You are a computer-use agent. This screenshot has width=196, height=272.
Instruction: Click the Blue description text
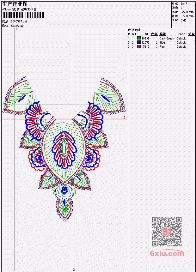point(162,43)
